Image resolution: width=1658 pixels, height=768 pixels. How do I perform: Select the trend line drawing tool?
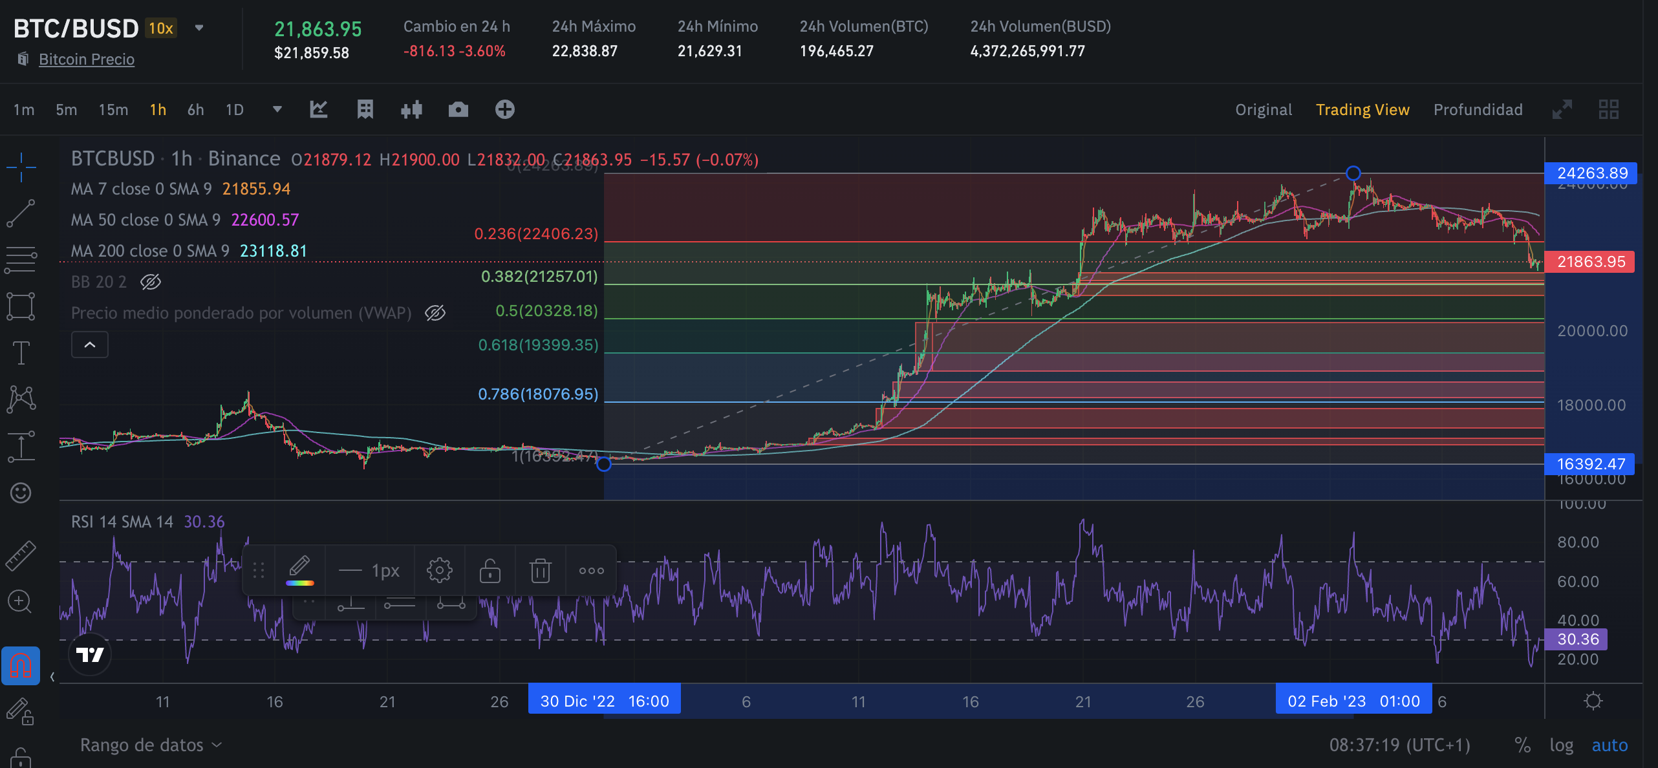21,213
